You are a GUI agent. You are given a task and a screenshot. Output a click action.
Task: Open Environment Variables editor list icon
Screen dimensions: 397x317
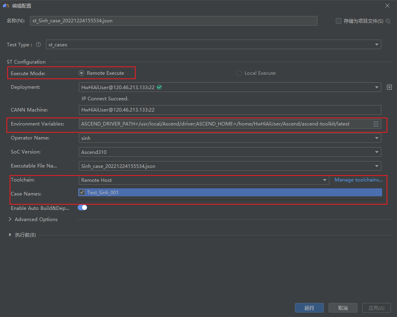pos(376,124)
